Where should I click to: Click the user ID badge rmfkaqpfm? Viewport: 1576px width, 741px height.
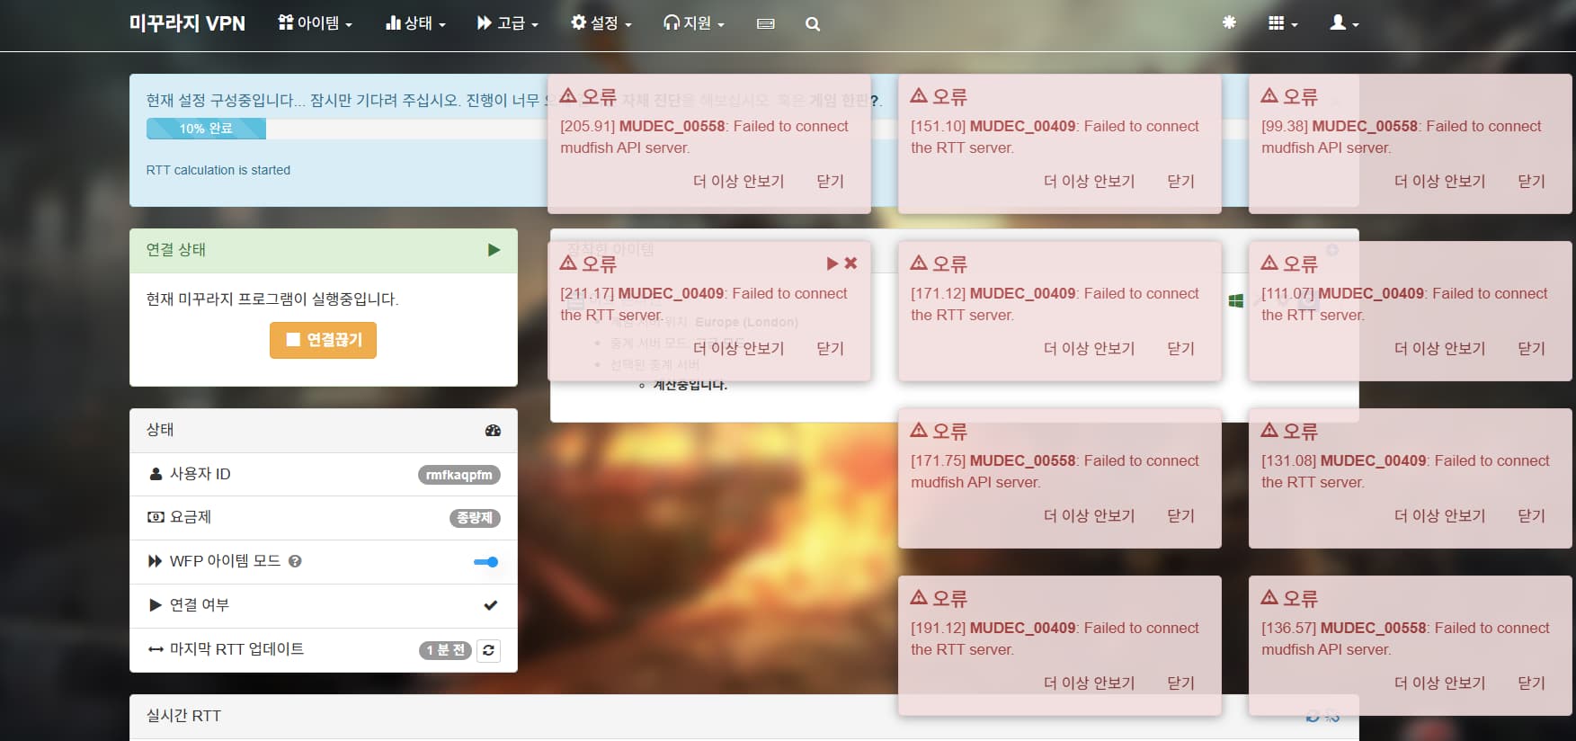coord(459,475)
